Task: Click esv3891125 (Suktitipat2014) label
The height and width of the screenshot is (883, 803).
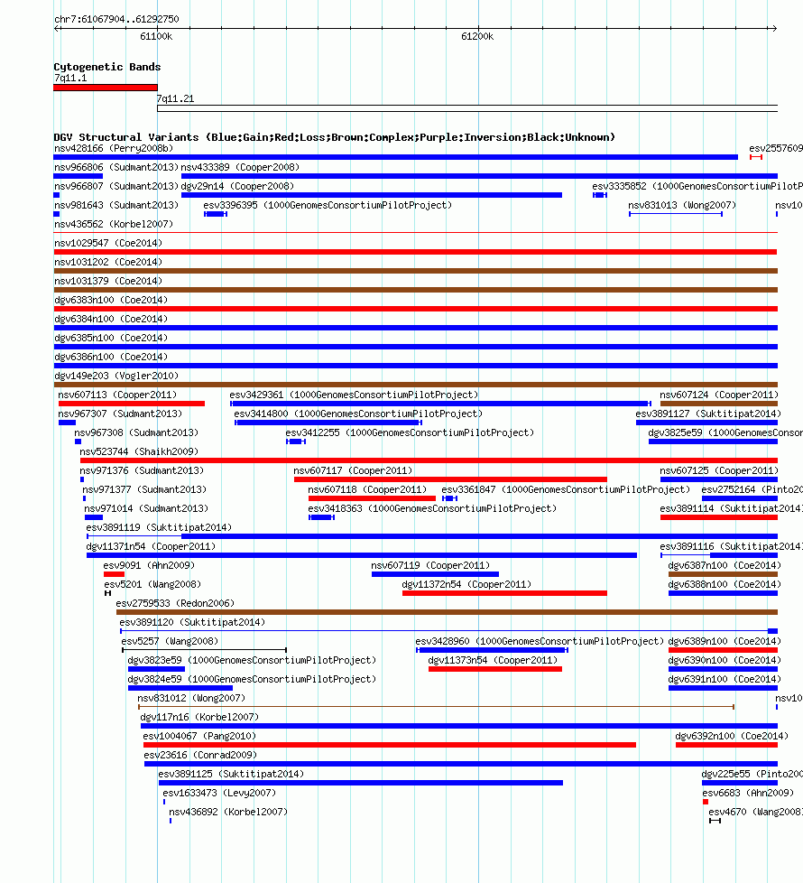Action: click(231, 775)
